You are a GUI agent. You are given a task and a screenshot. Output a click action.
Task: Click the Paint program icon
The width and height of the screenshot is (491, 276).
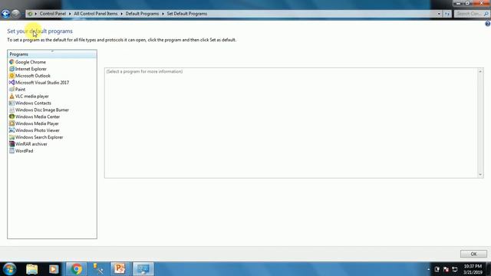12,90
